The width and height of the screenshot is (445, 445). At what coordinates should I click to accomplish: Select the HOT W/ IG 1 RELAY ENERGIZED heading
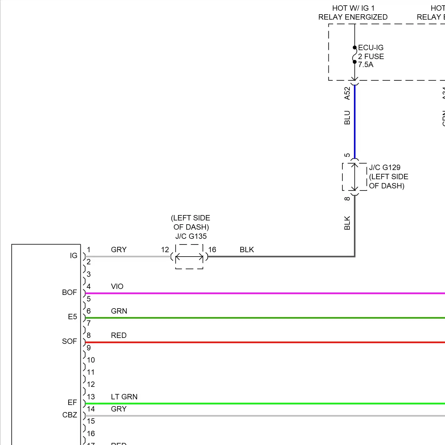353,12
